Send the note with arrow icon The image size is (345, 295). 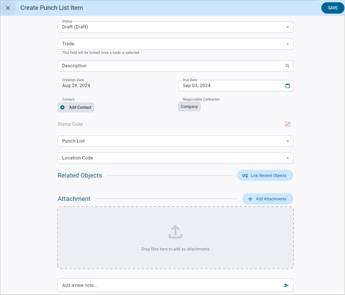tap(286, 285)
